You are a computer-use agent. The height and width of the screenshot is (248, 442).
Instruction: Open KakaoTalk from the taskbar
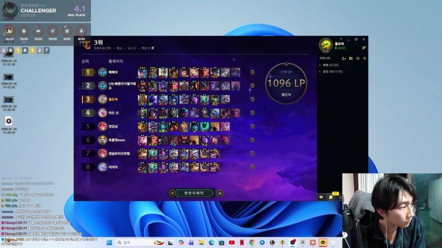323,242
